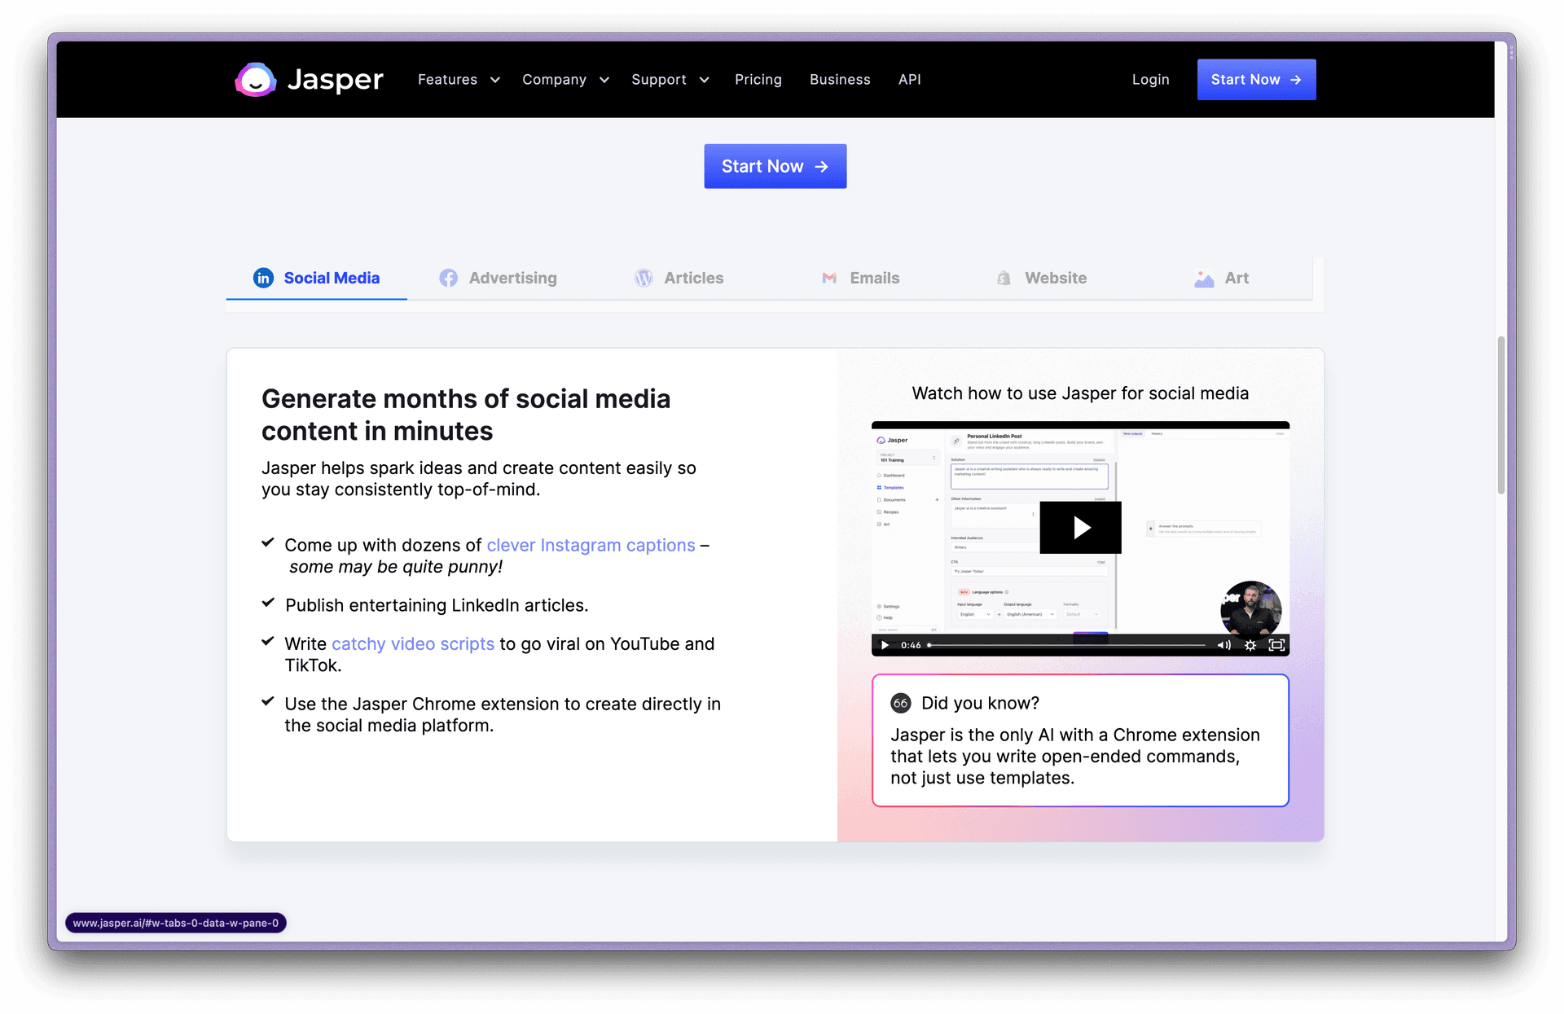
Task: Click the quote icon beside Did you know
Action: (900, 703)
